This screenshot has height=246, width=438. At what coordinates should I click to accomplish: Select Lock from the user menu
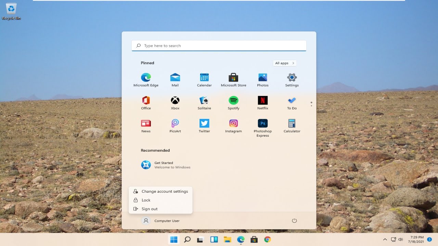tap(160, 200)
